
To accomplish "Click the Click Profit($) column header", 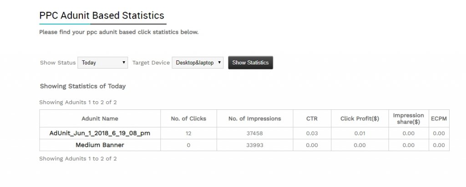I will pos(360,118).
